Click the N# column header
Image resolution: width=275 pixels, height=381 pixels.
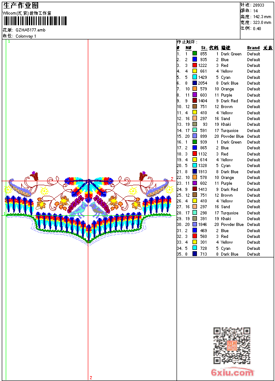188,48
